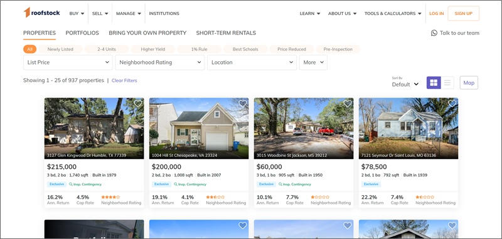
Task: Open the Institutions nav item
Action: coord(164,13)
